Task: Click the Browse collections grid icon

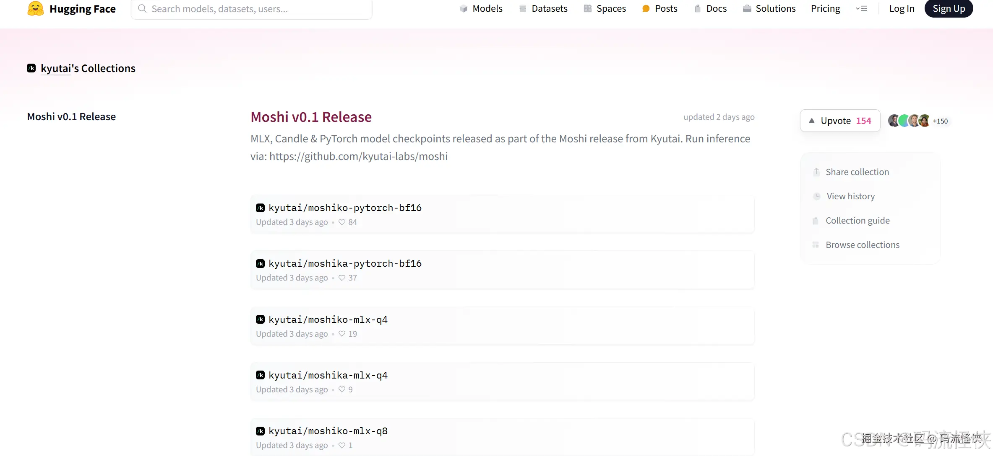Action: click(x=816, y=245)
